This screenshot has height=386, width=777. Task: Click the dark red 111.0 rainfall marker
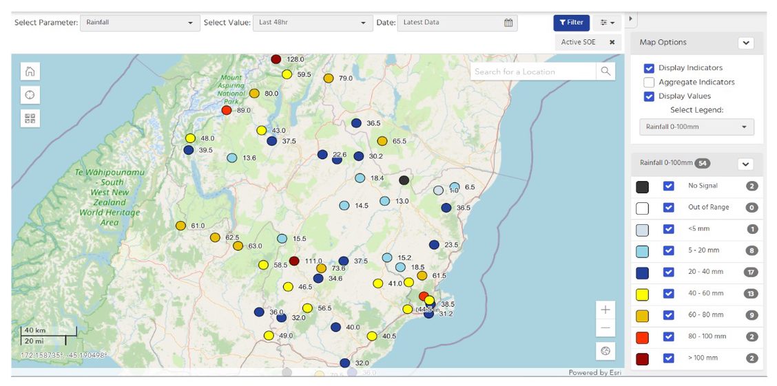coord(294,261)
